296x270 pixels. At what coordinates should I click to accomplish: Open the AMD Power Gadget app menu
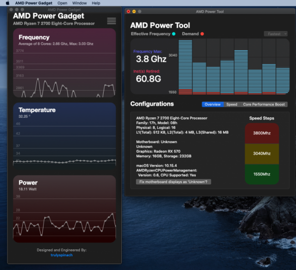(x=34, y=3)
